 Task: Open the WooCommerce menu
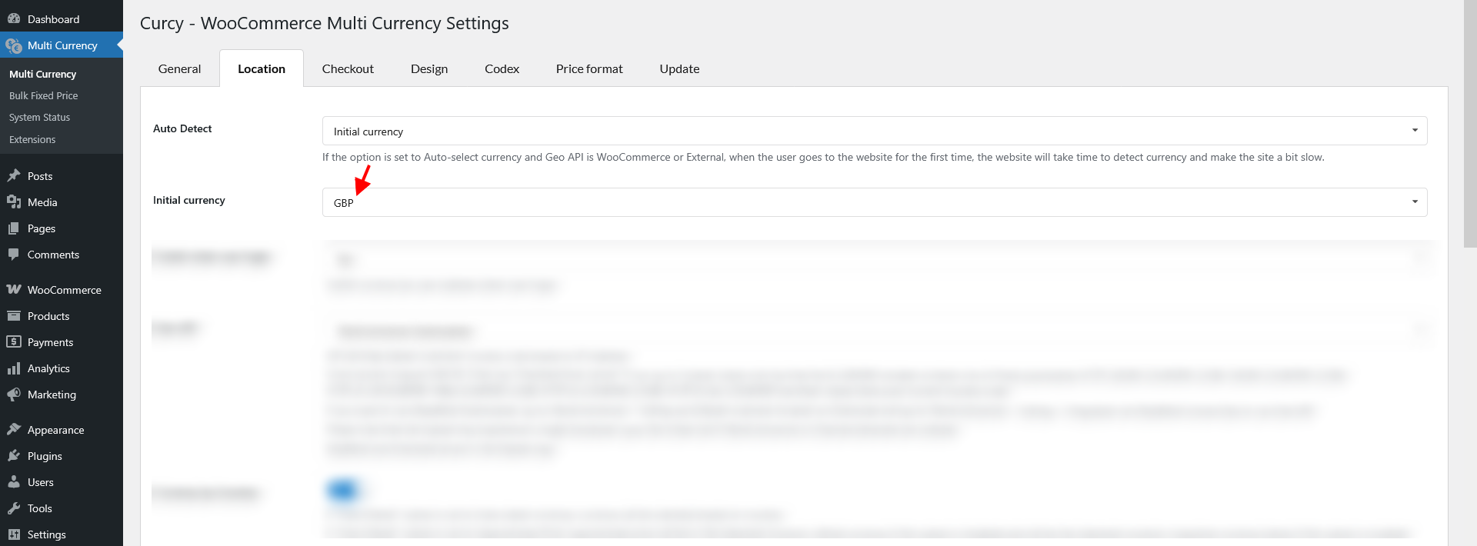coord(62,290)
